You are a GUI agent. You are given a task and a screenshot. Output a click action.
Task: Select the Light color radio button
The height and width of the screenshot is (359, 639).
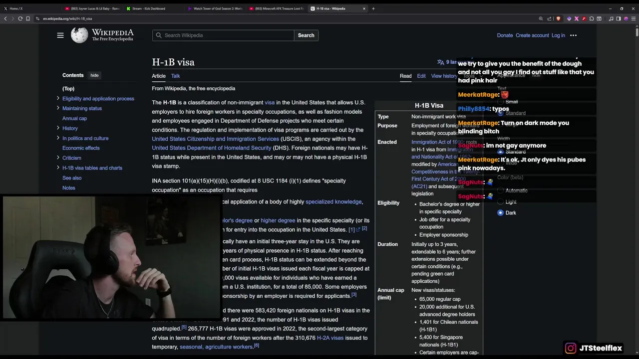500,202
